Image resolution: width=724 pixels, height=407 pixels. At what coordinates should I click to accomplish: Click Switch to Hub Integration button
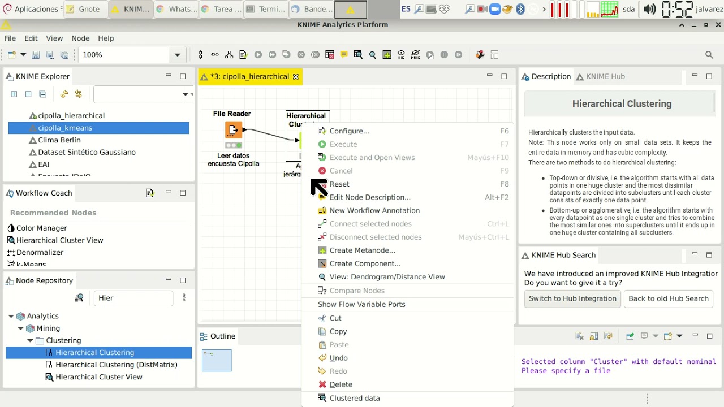pos(572,298)
